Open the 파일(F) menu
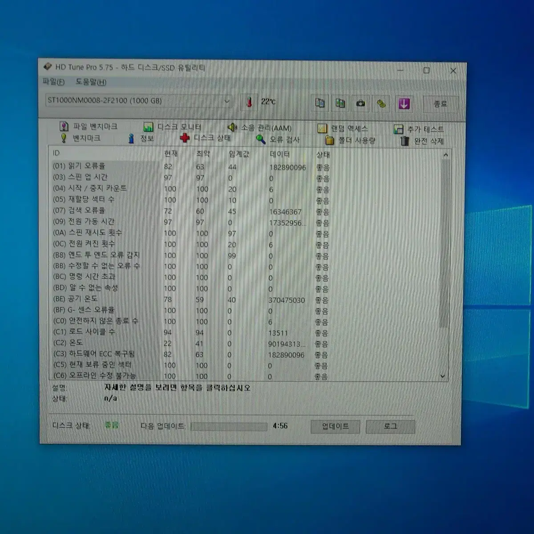The width and height of the screenshot is (534, 534). click(53, 82)
